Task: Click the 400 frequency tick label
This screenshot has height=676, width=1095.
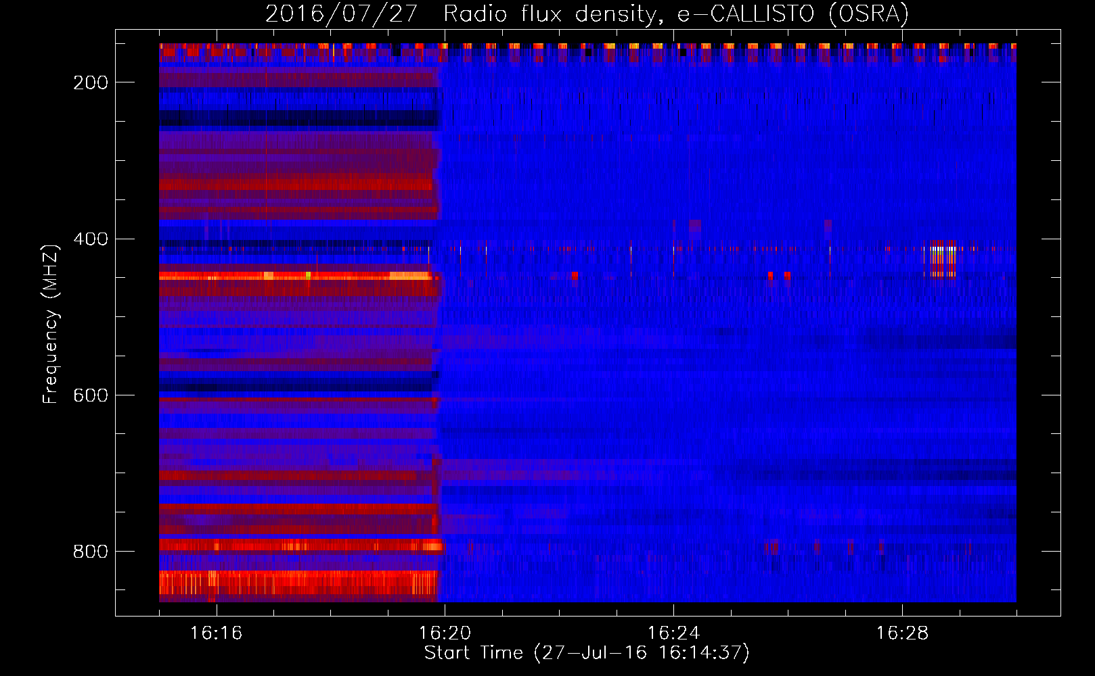Action: (91, 239)
